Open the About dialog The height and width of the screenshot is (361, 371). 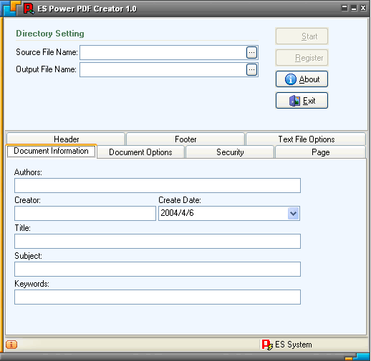302,79
